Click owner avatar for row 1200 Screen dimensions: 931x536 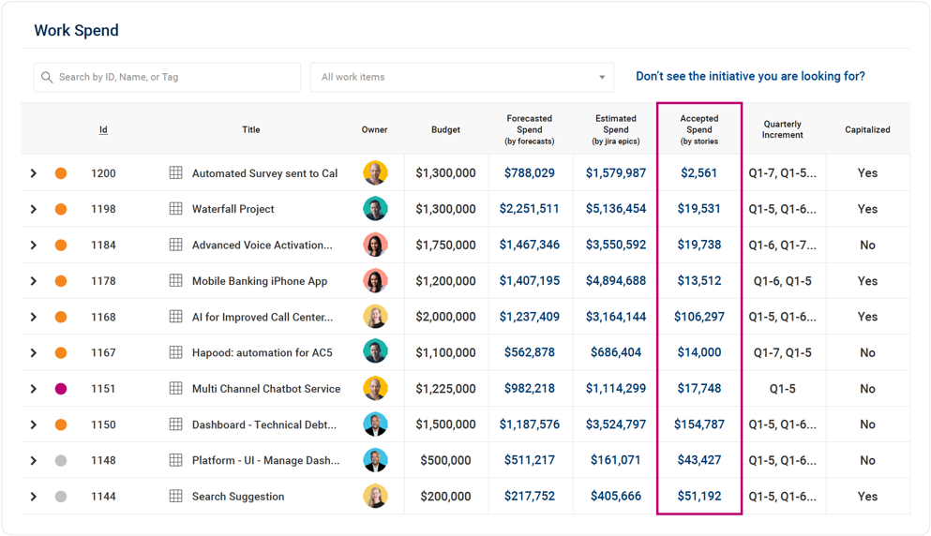375,173
